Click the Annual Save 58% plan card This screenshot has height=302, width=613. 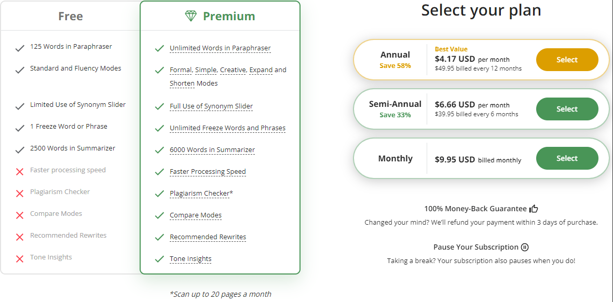(x=482, y=60)
